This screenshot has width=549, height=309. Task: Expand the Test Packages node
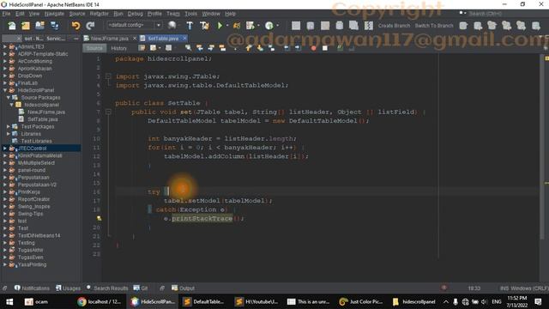[x=9, y=127]
